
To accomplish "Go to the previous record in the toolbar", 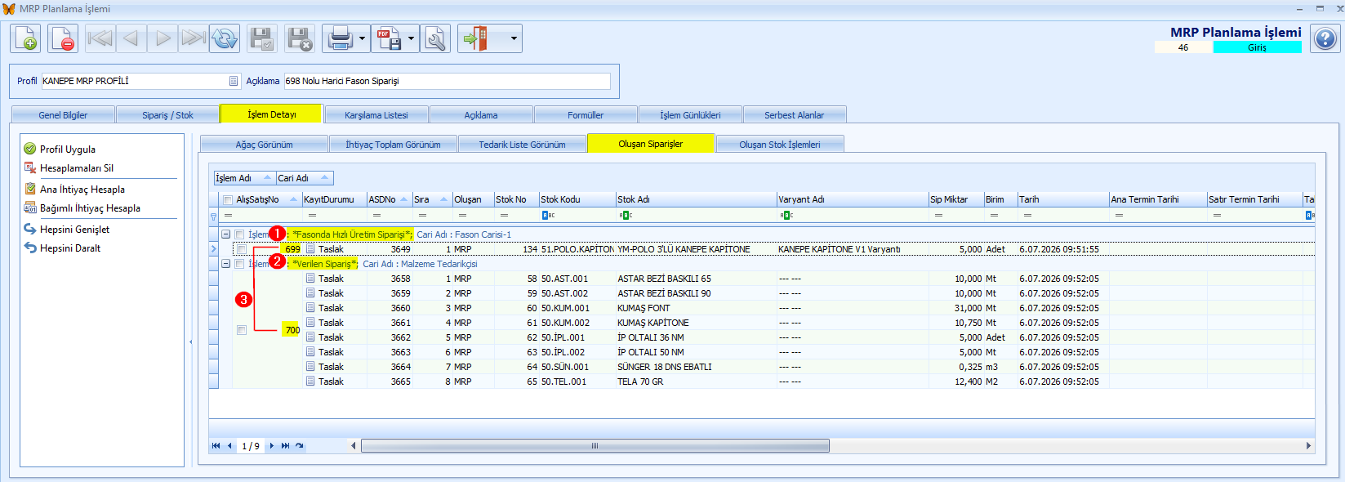I will pyautogui.click(x=131, y=38).
